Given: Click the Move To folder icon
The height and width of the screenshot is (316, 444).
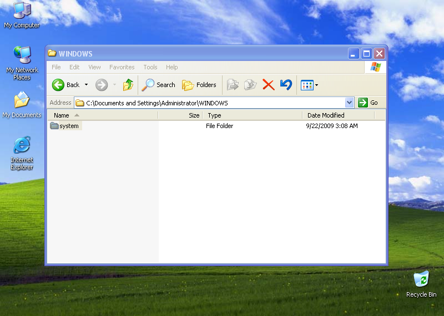Looking at the screenshot, I should pyautogui.click(x=233, y=85).
